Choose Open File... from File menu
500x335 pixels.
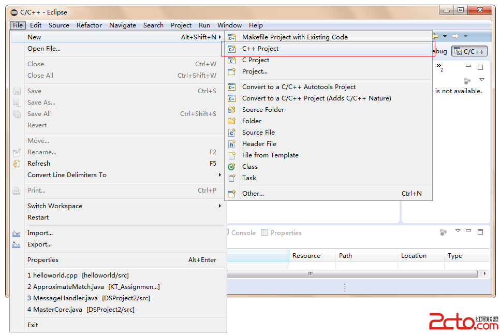point(119,49)
